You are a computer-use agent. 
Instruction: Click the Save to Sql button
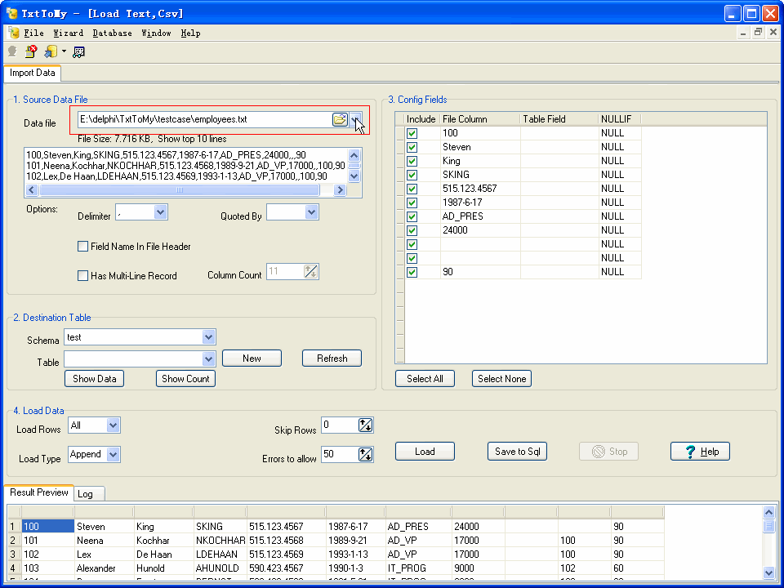[x=518, y=452]
